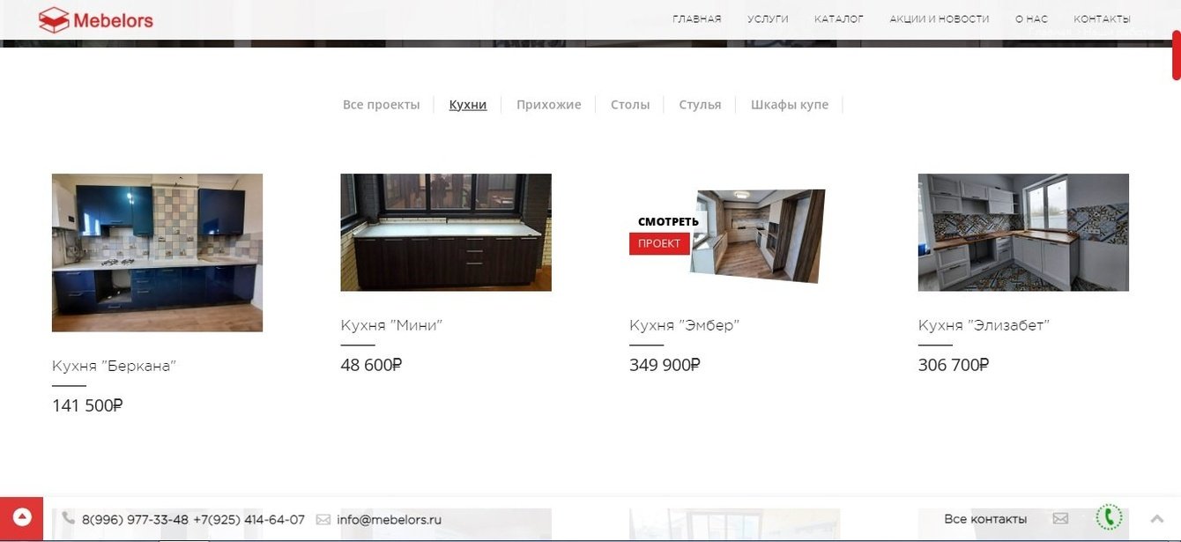
Task: Open the Услуги menu item
Action: tap(768, 19)
